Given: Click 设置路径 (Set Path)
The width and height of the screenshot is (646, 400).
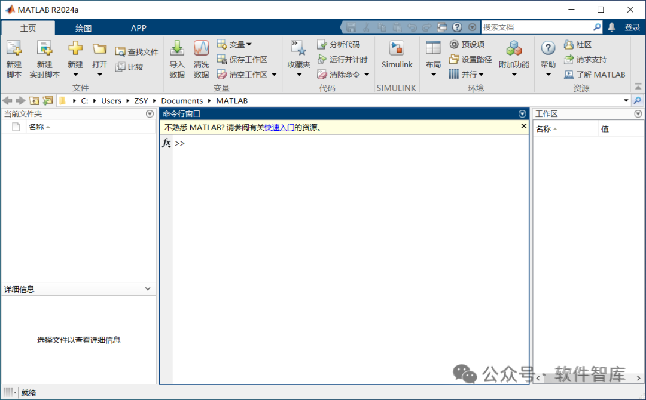Looking at the screenshot, I should pos(471,60).
